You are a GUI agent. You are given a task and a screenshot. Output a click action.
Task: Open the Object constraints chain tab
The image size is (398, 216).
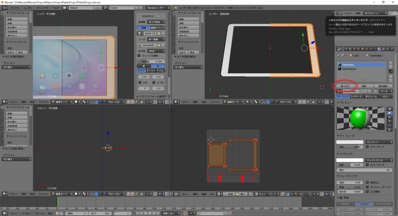click(x=367, y=49)
